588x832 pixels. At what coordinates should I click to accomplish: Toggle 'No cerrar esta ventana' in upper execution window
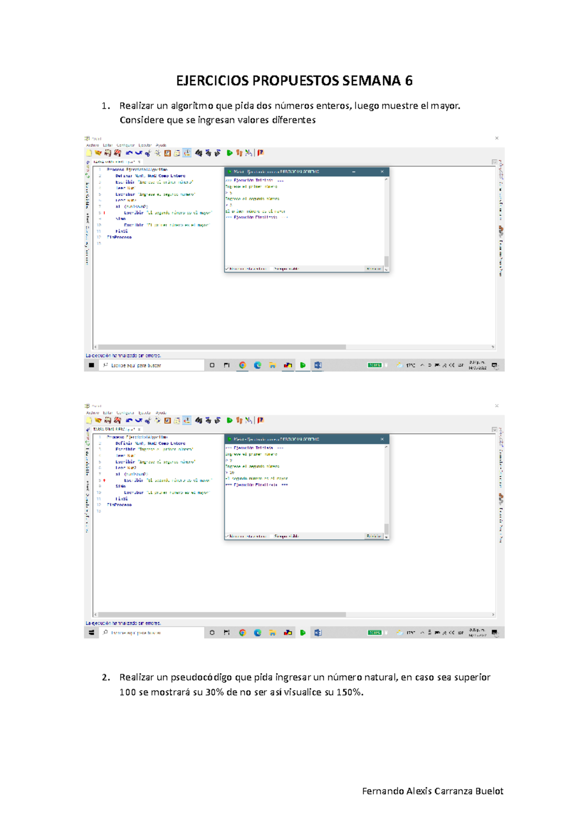click(227, 269)
